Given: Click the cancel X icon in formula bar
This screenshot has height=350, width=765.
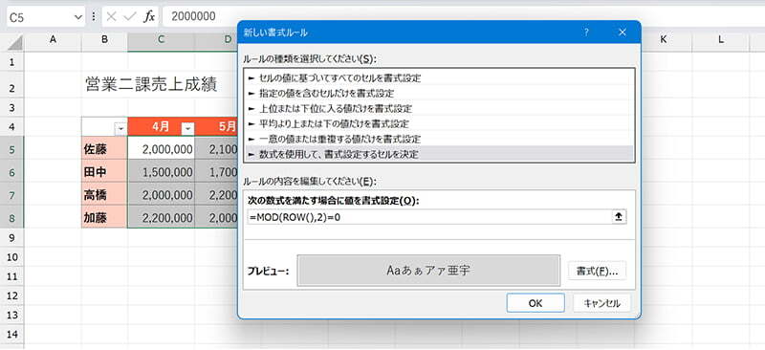Looking at the screenshot, I should pyautogui.click(x=111, y=16).
